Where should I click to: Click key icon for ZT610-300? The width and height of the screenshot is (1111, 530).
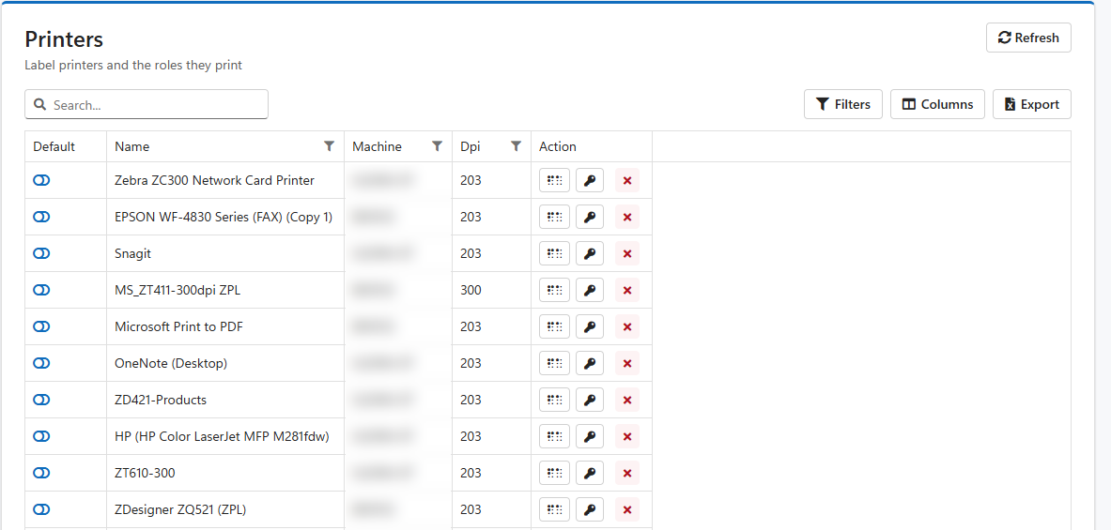coord(590,473)
